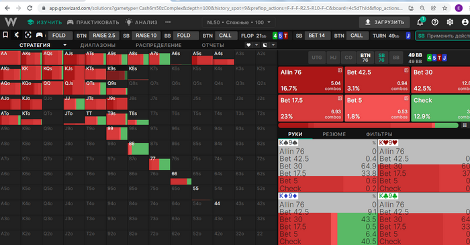The image size is (470, 245).
Task: Select the BTN 76 position button
Action: coord(365,57)
